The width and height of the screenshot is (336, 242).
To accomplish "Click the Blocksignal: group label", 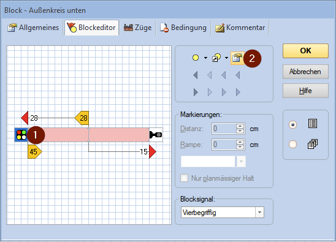I will point(197,199).
